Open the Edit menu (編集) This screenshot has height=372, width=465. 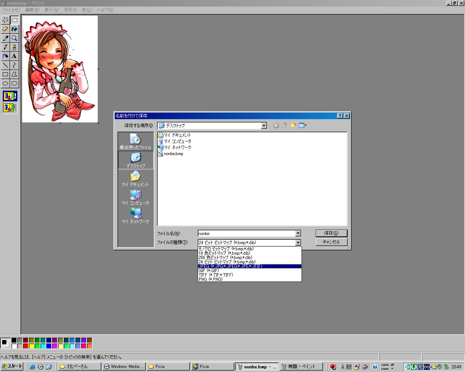click(x=32, y=10)
